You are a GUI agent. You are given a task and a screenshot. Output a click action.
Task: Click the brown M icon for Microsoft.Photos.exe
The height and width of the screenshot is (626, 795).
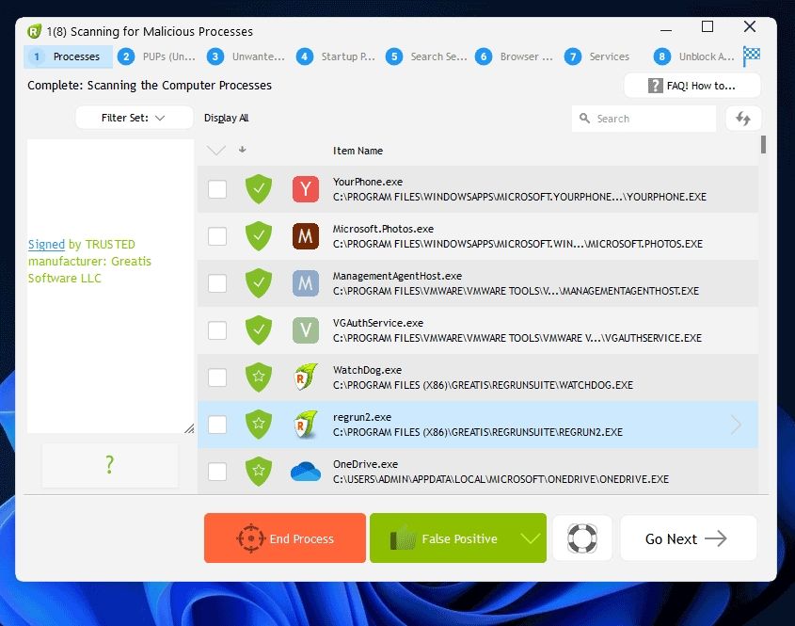click(305, 236)
